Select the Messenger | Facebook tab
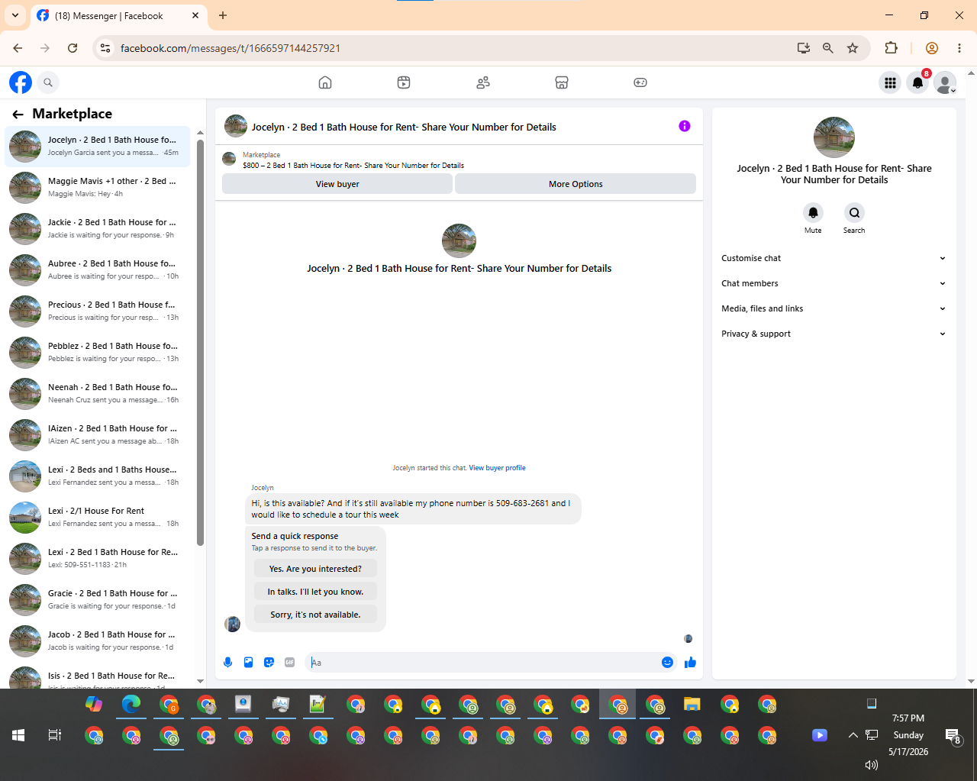The height and width of the screenshot is (781, 977). coord(118,16)
